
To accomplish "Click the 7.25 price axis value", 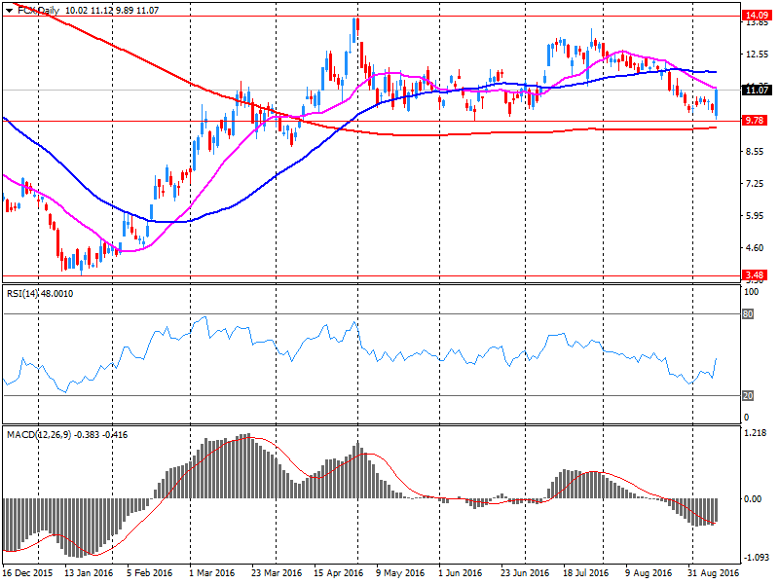I will [756, 183].
